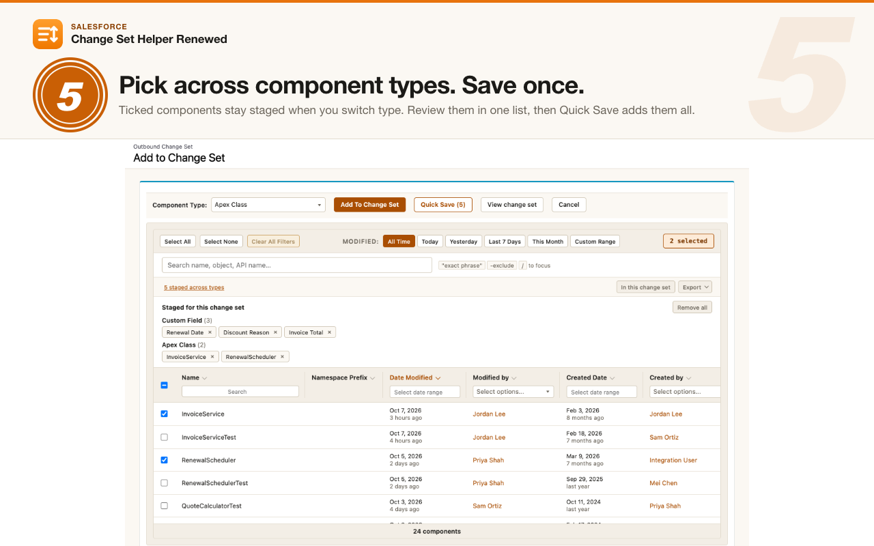874x546 pixels.
Task: Click the 2 selected badge
Action: (688, 241)
